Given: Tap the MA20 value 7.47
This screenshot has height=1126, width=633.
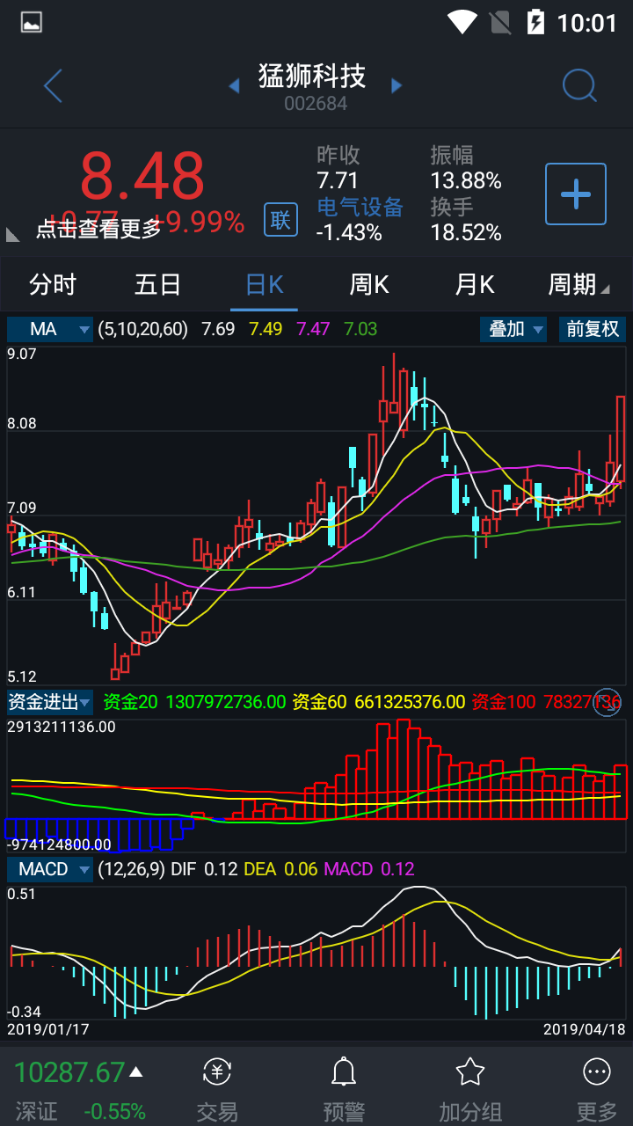Looking at the screenshot, I should click(313, 329).
